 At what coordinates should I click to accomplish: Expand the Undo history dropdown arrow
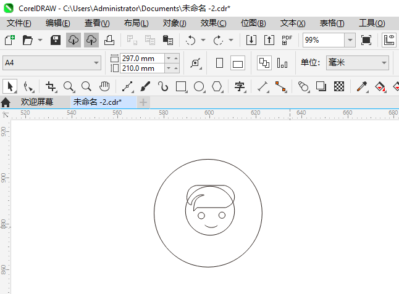click(203, 40)
